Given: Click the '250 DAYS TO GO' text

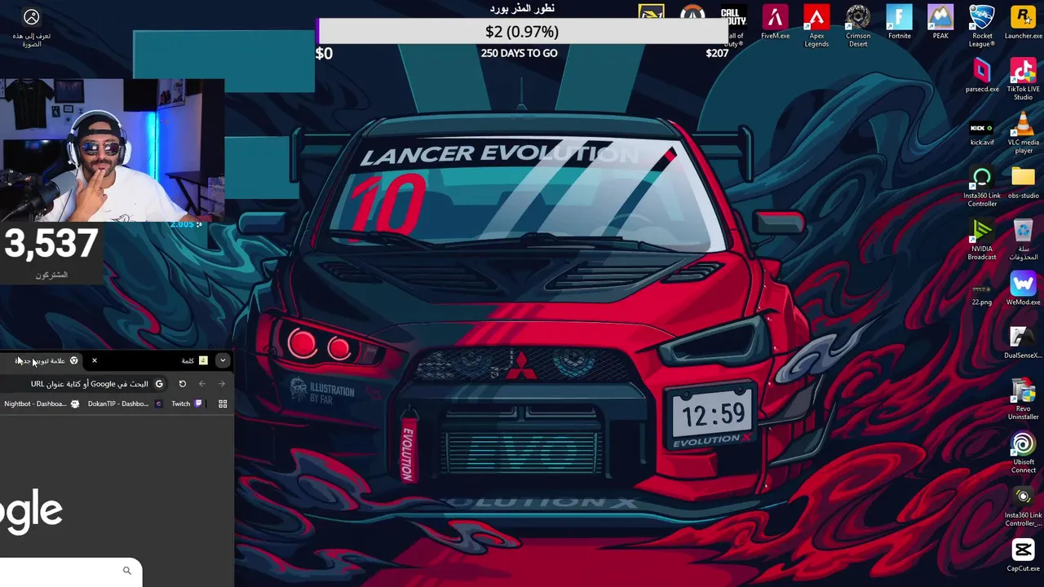Looking at the screenshot, I should click(520, 53).
